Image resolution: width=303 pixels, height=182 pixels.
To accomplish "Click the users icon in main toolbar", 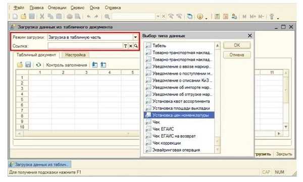I will (234, 17).
